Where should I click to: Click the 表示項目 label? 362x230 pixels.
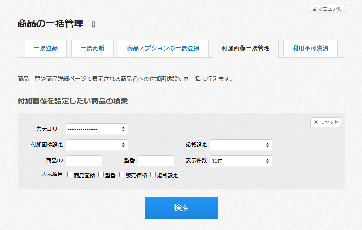click(x=52, y=174)
